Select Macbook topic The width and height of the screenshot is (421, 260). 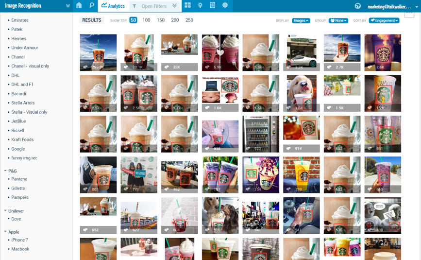click(20, 249)
